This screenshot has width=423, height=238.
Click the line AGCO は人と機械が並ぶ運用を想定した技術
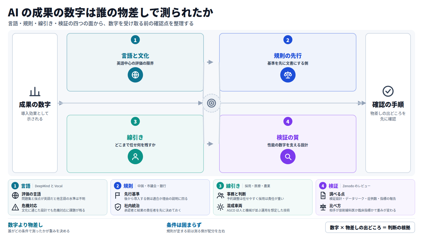[x=258, y=210]
